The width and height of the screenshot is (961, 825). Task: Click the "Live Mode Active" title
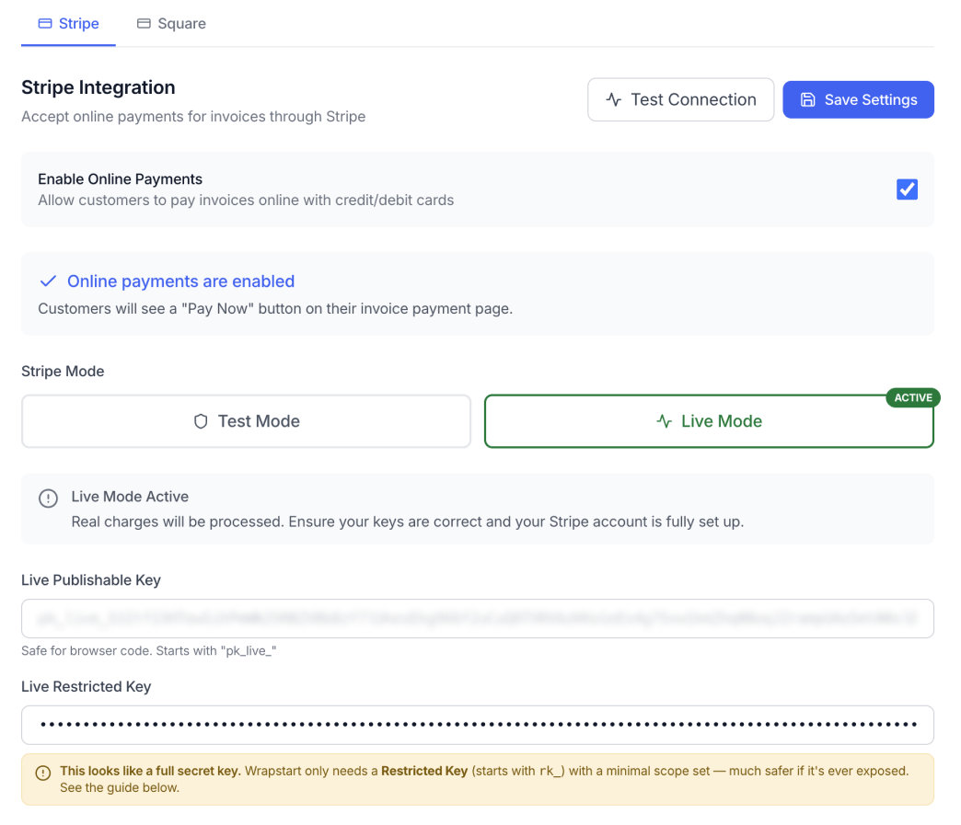point(130,497)
